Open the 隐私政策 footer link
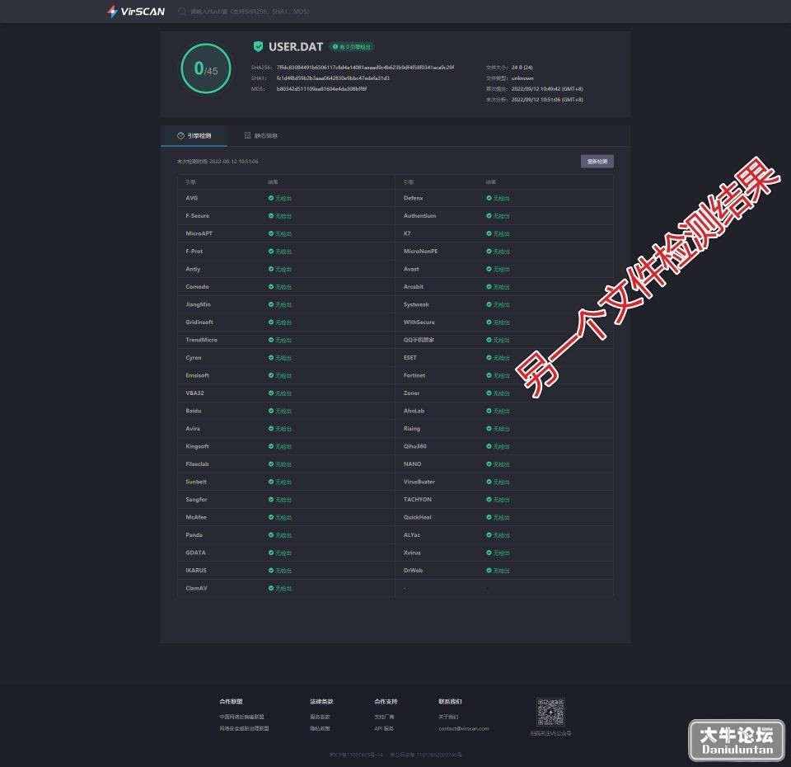This screenshot has width=791, height=767. [x=320, y=728]
